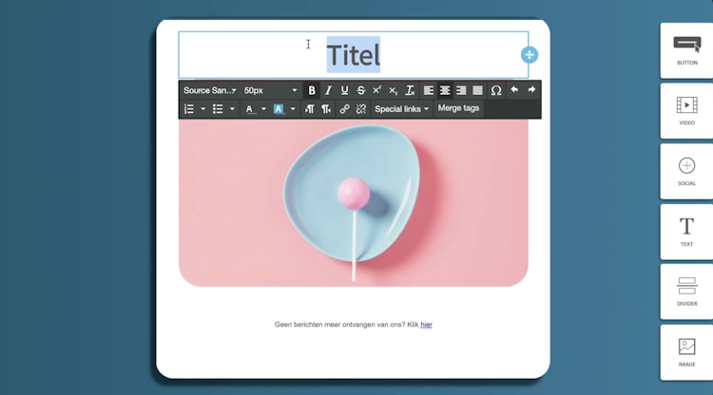The image size is (713, 395).
Task: Click the selected Titel heading text
Action: 354,55
